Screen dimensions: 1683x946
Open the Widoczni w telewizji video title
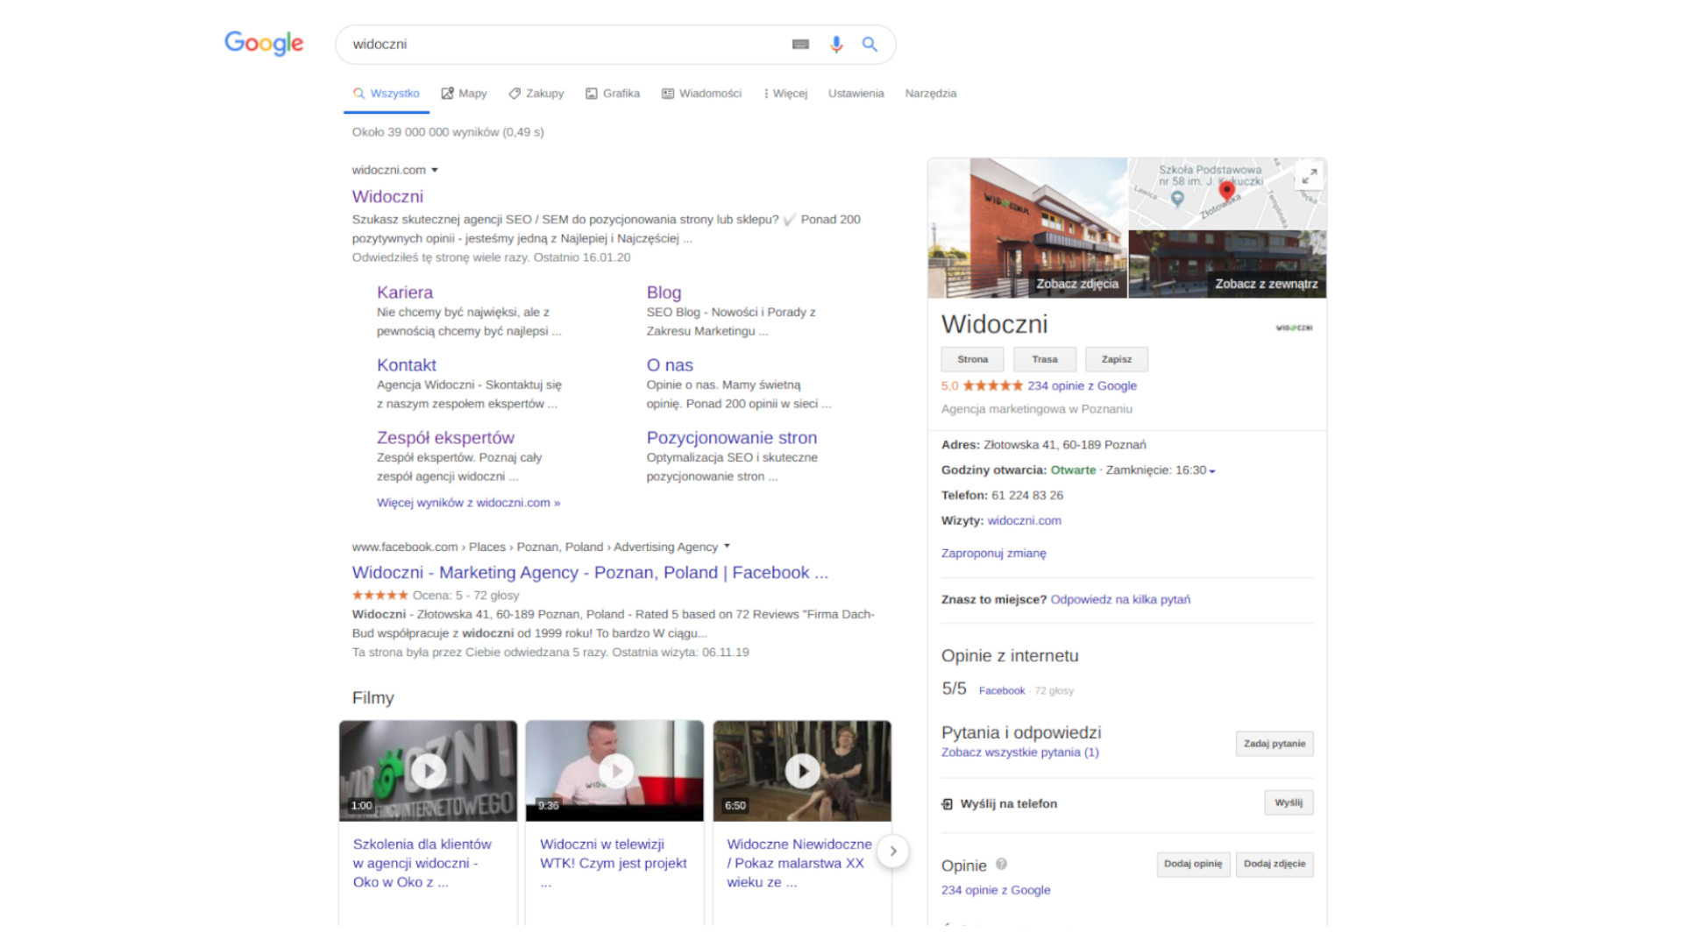point(614,864)
